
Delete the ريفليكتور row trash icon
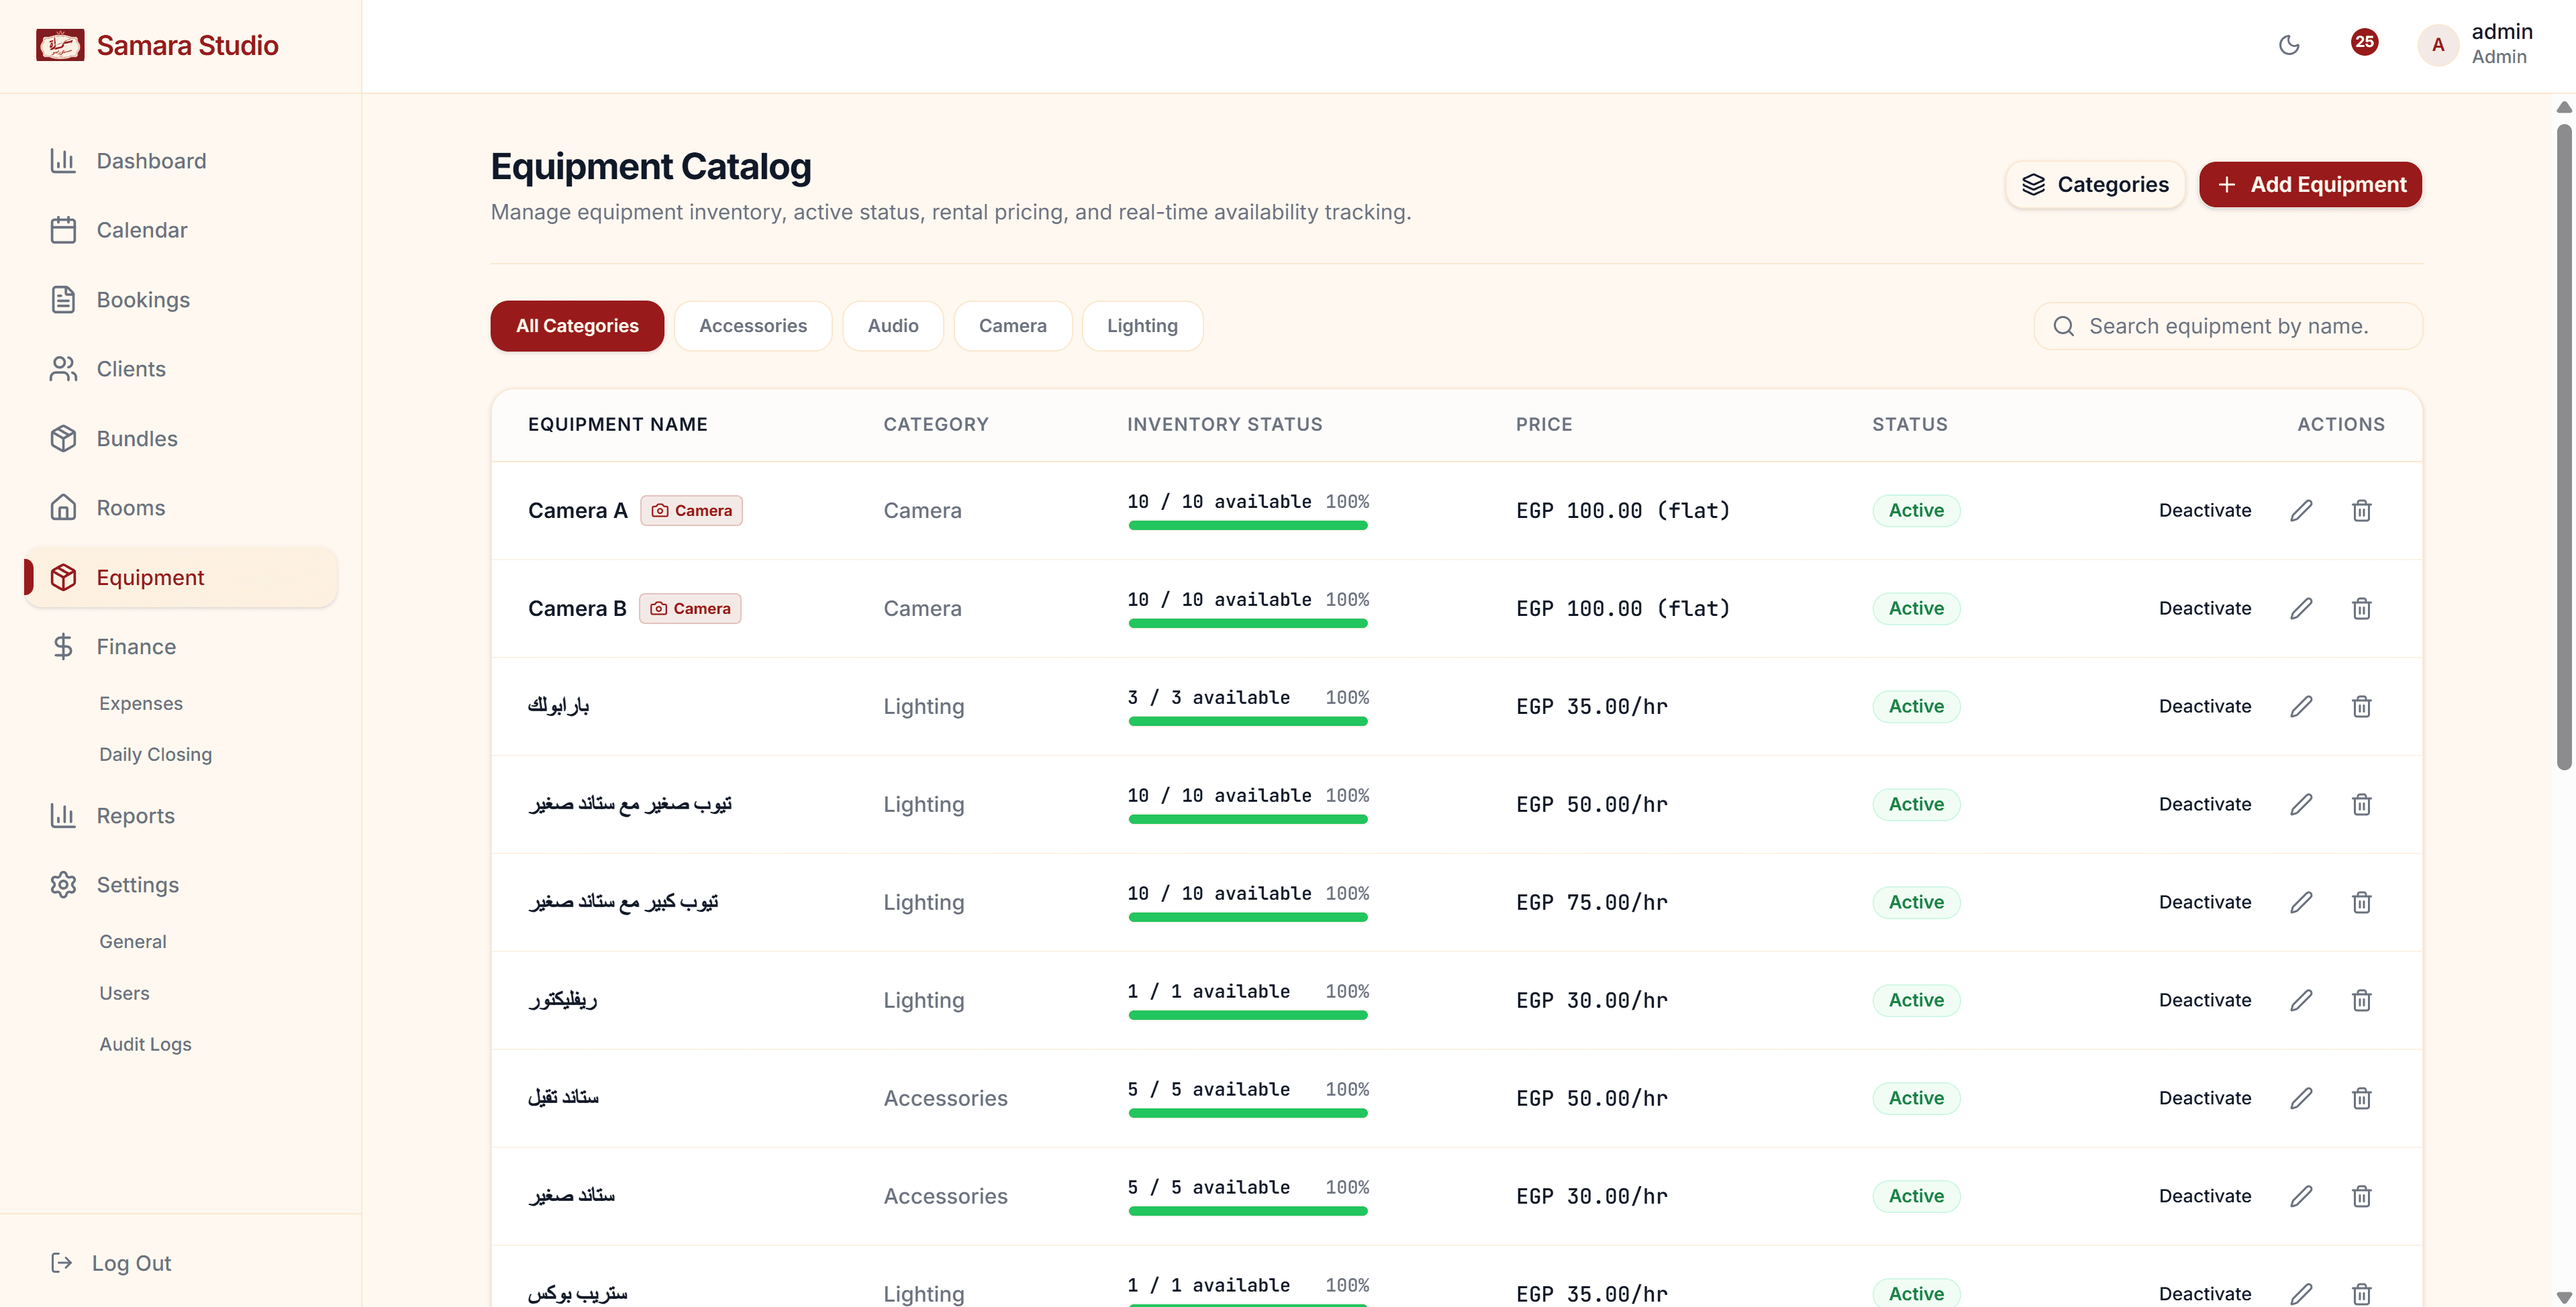(x=2361, y=1001)
